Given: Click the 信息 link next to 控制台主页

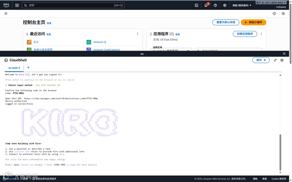Looking at the screenshot, I should [49, 23].
